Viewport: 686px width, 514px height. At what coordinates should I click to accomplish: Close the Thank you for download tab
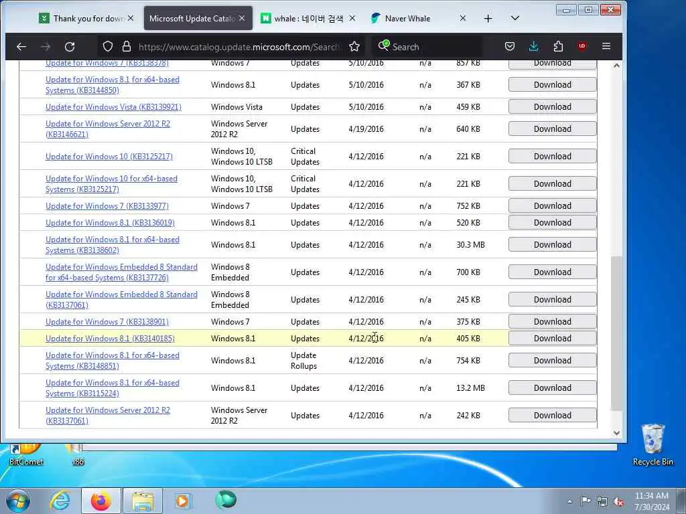pyautogui.click(x=131, y=18)
